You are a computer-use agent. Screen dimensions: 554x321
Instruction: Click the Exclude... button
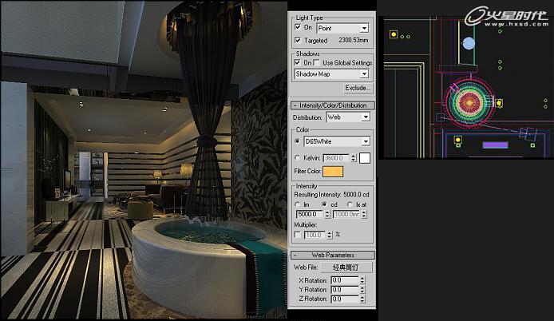[x=358, y=88]
